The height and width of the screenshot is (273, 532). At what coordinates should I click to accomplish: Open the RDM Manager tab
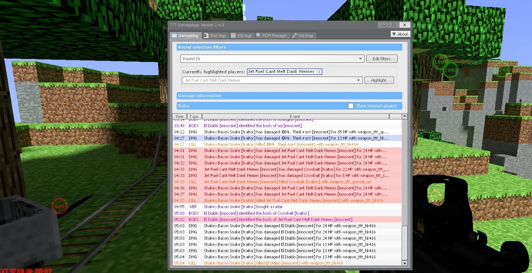click(272, 36)
